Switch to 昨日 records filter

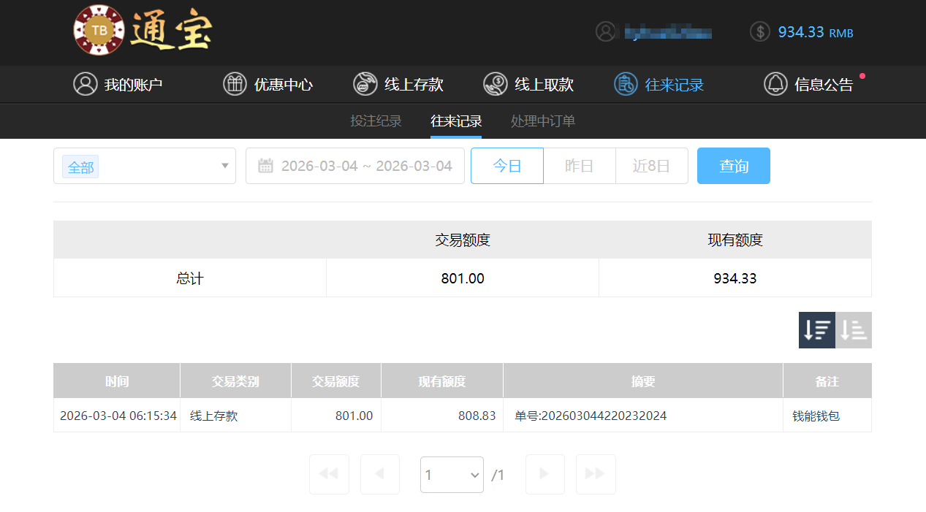[x=579, y=166]
